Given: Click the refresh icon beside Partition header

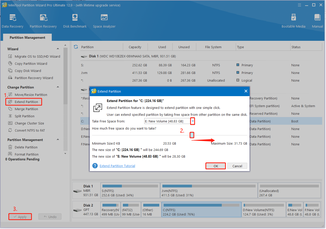Looking at the screenshot, I should 76,47.
